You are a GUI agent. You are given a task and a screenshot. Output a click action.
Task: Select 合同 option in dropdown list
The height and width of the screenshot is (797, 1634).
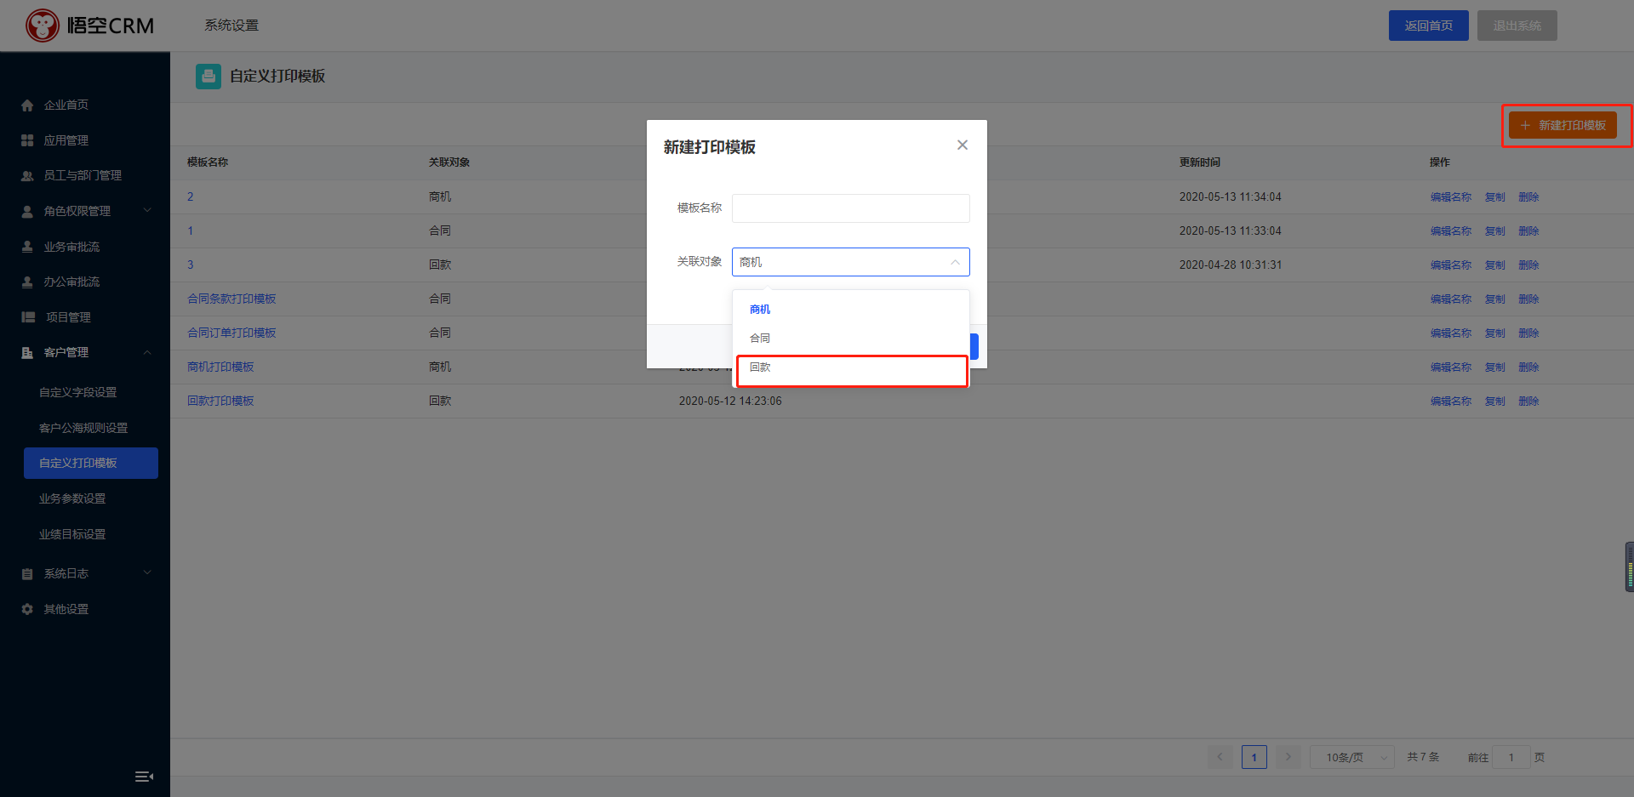click(850, 339)
